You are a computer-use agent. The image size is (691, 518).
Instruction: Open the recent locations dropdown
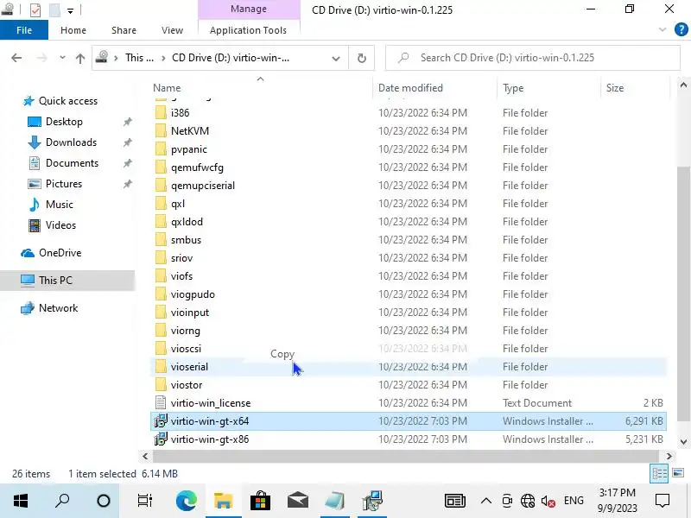[x=62, y=58]
